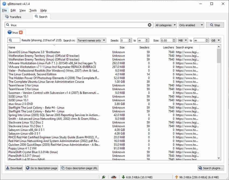Close the linux search results tab

21,32
